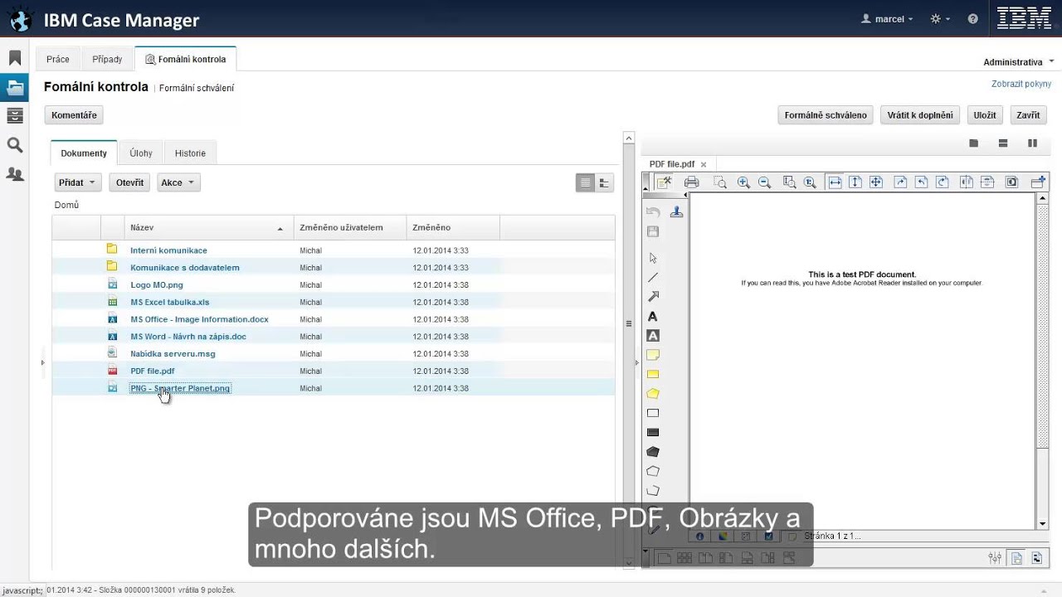This screenshot has height=597, width=1062.
Task: Open the Administrativa role dropdown
Action: 1018,62
